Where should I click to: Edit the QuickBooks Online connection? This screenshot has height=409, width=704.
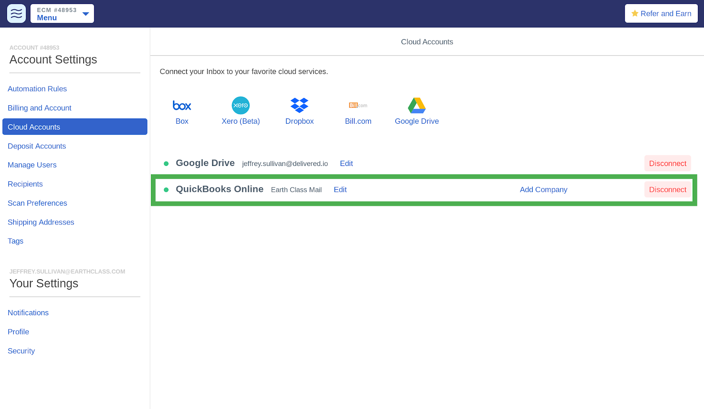(340, 190)
